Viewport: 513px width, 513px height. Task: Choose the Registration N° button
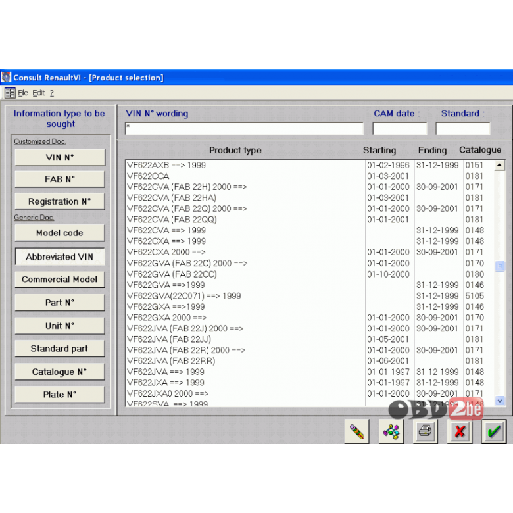[x=60, y=201]
